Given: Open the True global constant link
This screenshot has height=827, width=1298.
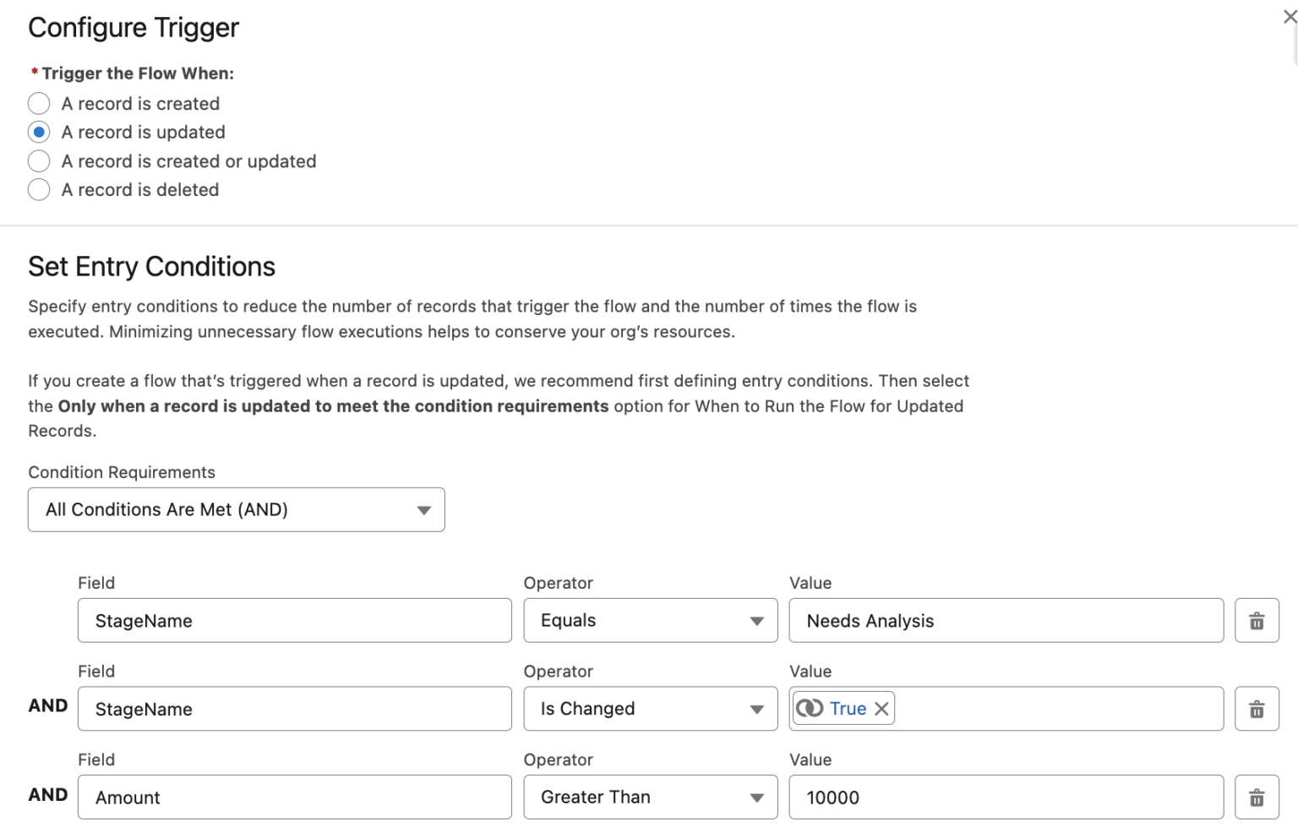Looking at the screenshot, I should pos(848,708).
